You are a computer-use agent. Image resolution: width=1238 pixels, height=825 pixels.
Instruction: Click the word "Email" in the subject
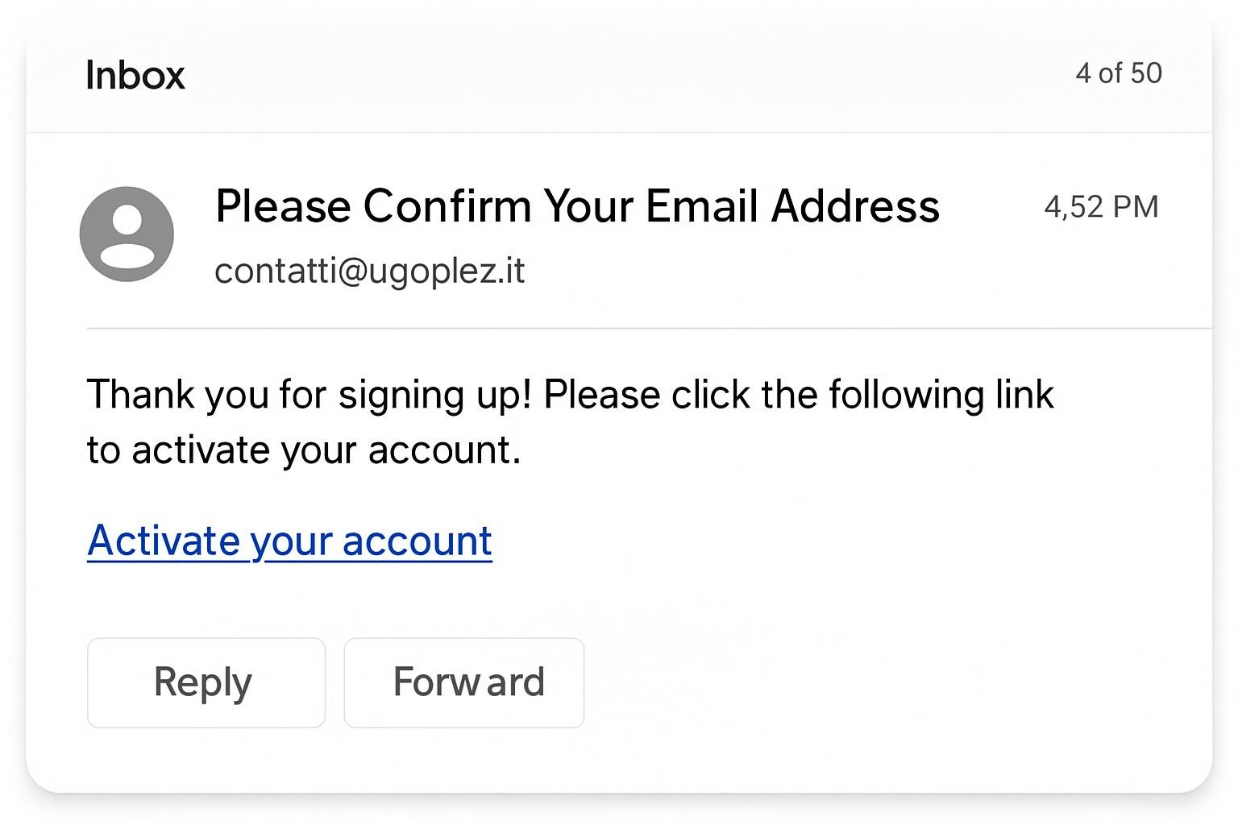(702, 206)
